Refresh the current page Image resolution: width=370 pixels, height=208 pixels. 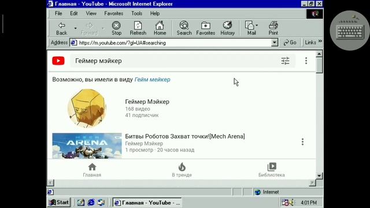(138, 28)
